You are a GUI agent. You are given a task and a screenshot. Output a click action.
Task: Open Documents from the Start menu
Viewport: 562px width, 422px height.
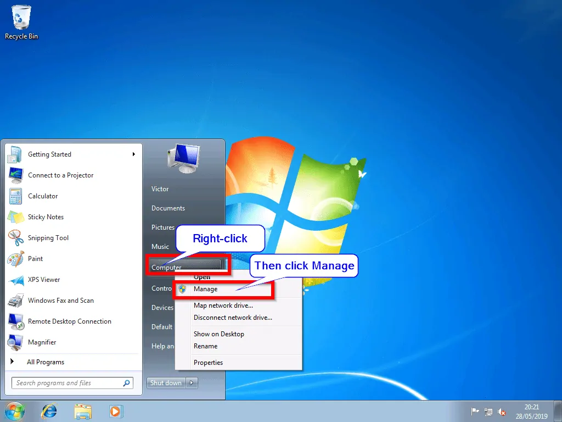pos(168,208)
